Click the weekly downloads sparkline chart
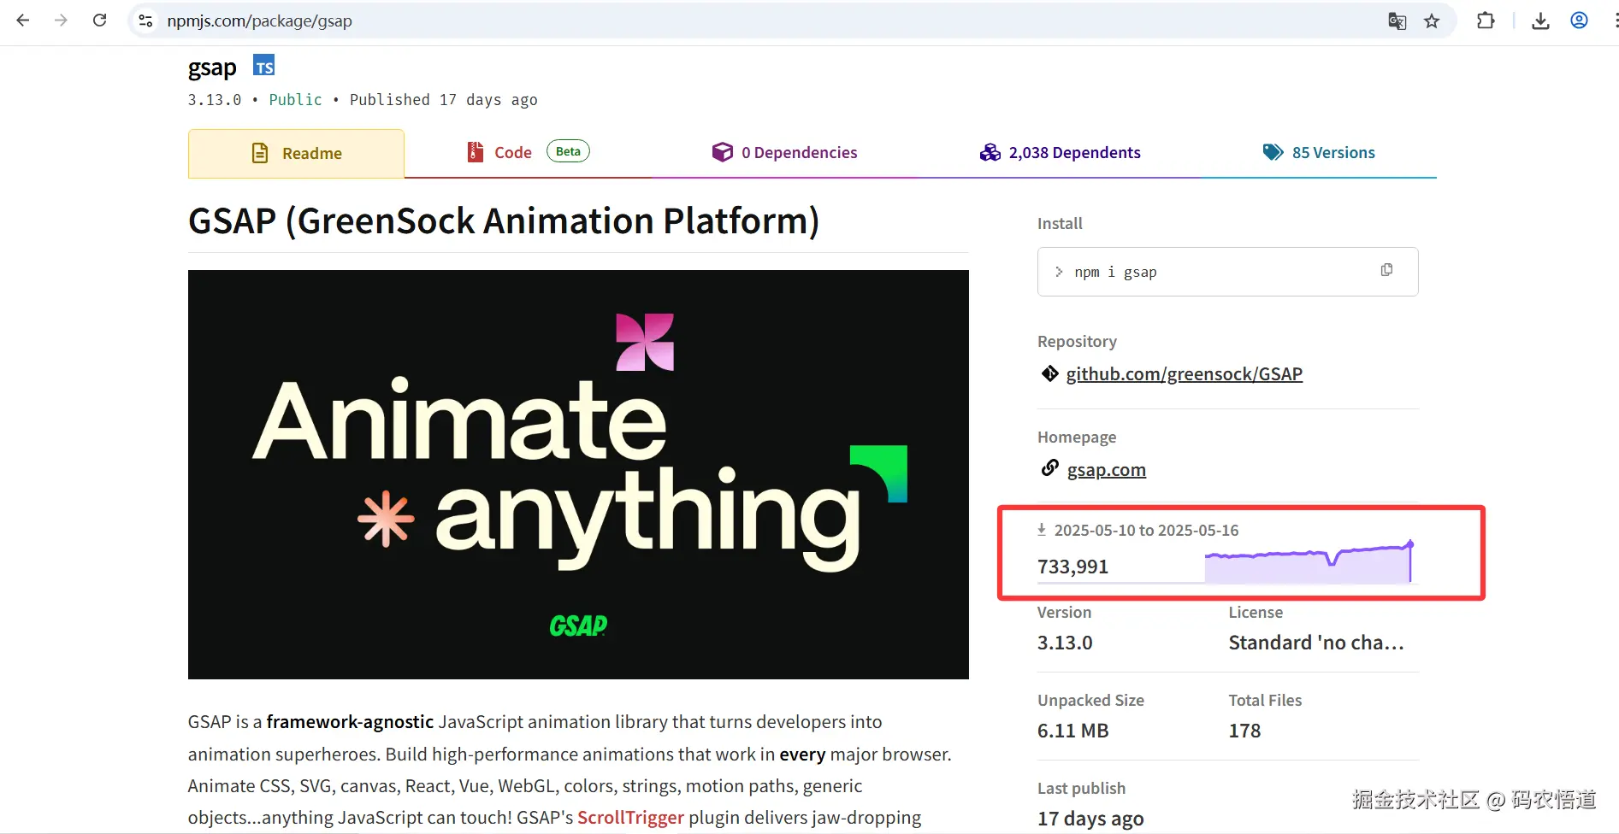The height and width of the screenshot is (834, 1619). [1308, 566]
